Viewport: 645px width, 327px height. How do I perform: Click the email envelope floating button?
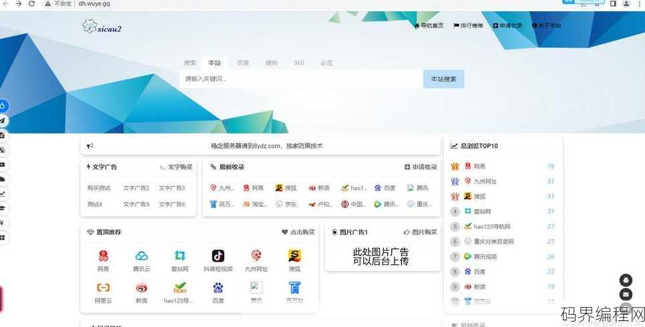[626, 294]
